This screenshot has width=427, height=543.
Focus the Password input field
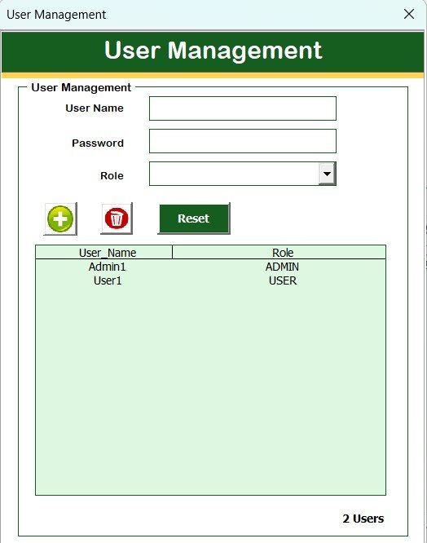coord(243,141)
